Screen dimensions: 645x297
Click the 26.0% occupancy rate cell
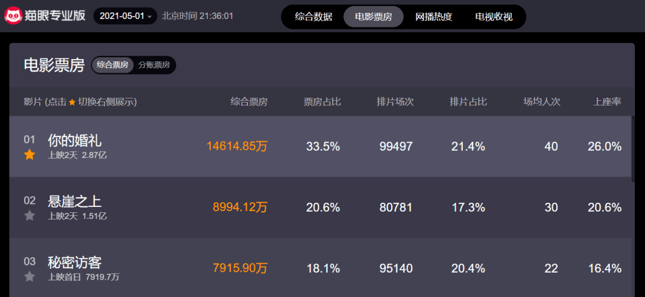[x=604, y=146]
